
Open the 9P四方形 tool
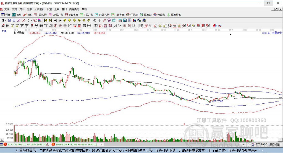[x=56, y=15]
